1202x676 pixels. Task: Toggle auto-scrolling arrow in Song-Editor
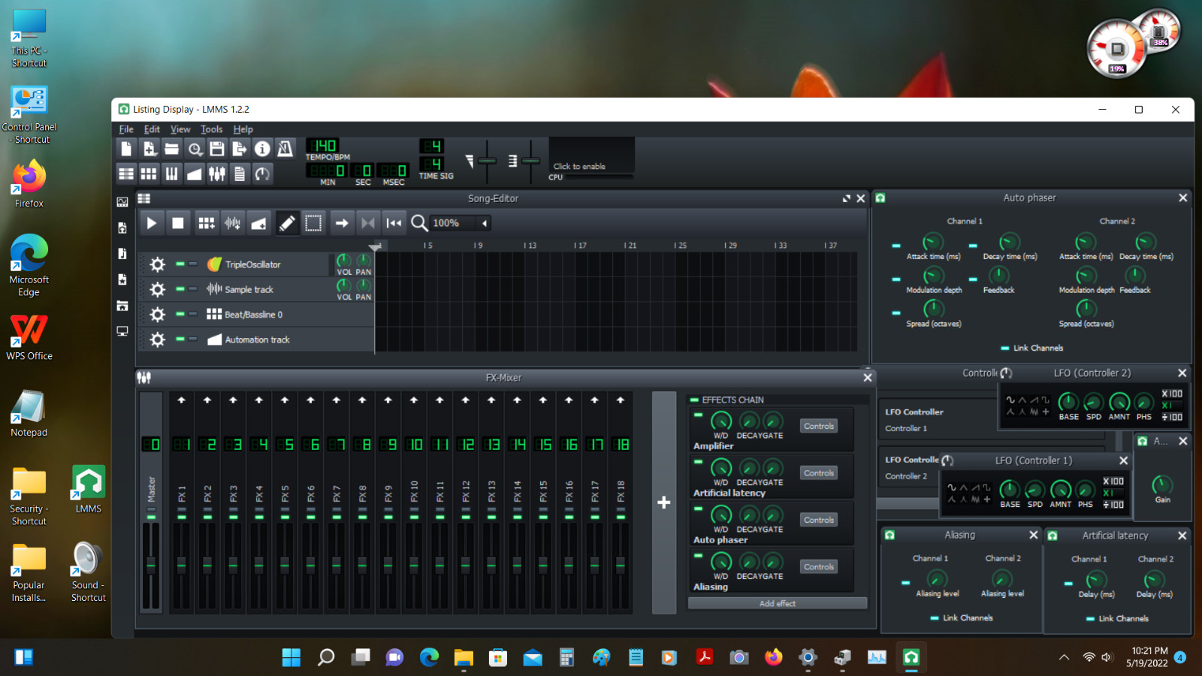pos(341,223)
